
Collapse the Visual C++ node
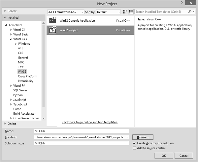pyautogui.click(x=11, y=39)
